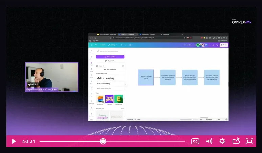Add collaborator with the plus icon
Screen dimensions: 262x153
coord(209,45)
